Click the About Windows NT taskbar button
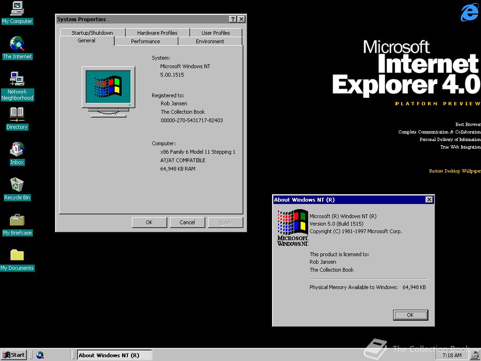481x361 pixels. pos(114,355)
